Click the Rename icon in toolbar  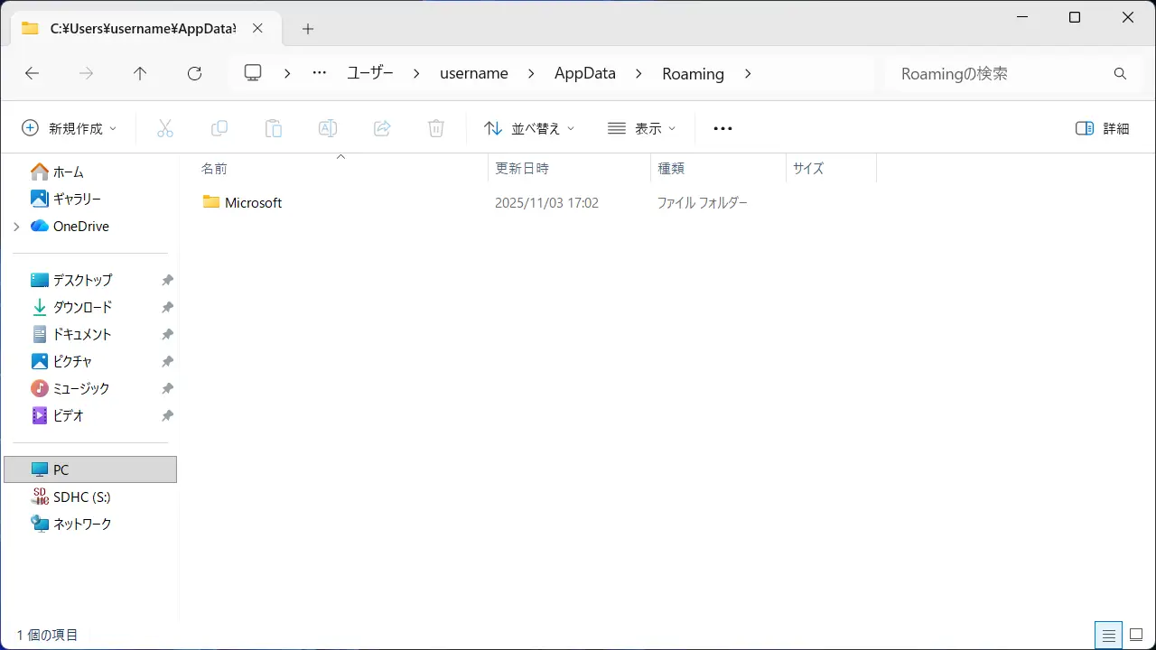coord(328,128)
